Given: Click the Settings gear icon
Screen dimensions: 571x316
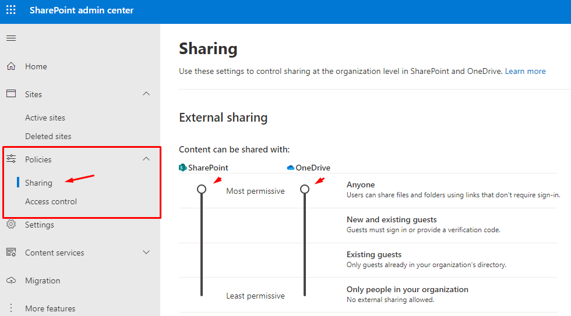Looking at the screenshot, I should (x=11, y=225).
